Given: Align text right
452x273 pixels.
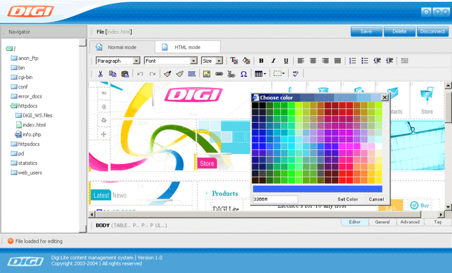Looking at the screenshot, I should [x=325, y=61].
